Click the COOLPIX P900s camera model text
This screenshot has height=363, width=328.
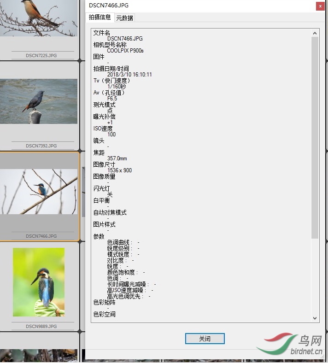coord(125,51)
